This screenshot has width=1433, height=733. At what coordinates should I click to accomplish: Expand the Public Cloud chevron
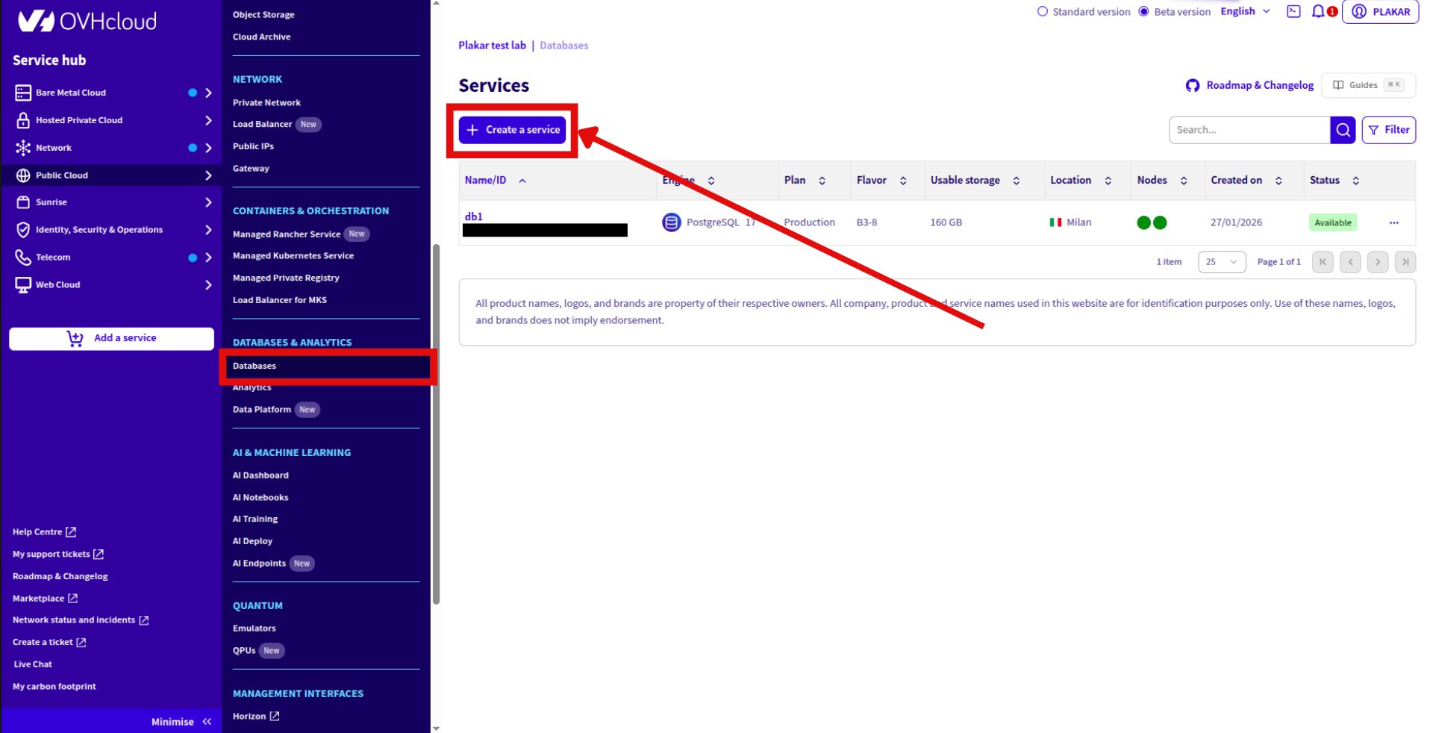point(208,175)
